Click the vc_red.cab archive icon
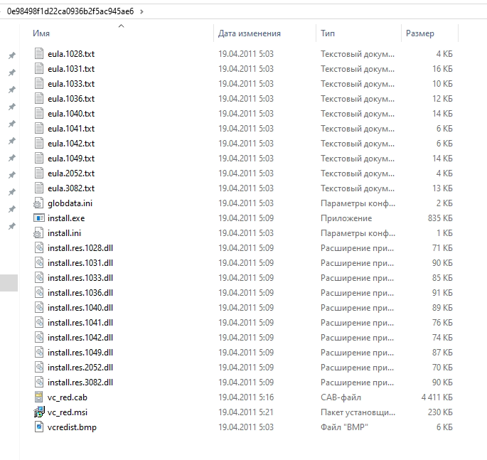Viewport: 487px width, 460px height. (x=39, y=397)
